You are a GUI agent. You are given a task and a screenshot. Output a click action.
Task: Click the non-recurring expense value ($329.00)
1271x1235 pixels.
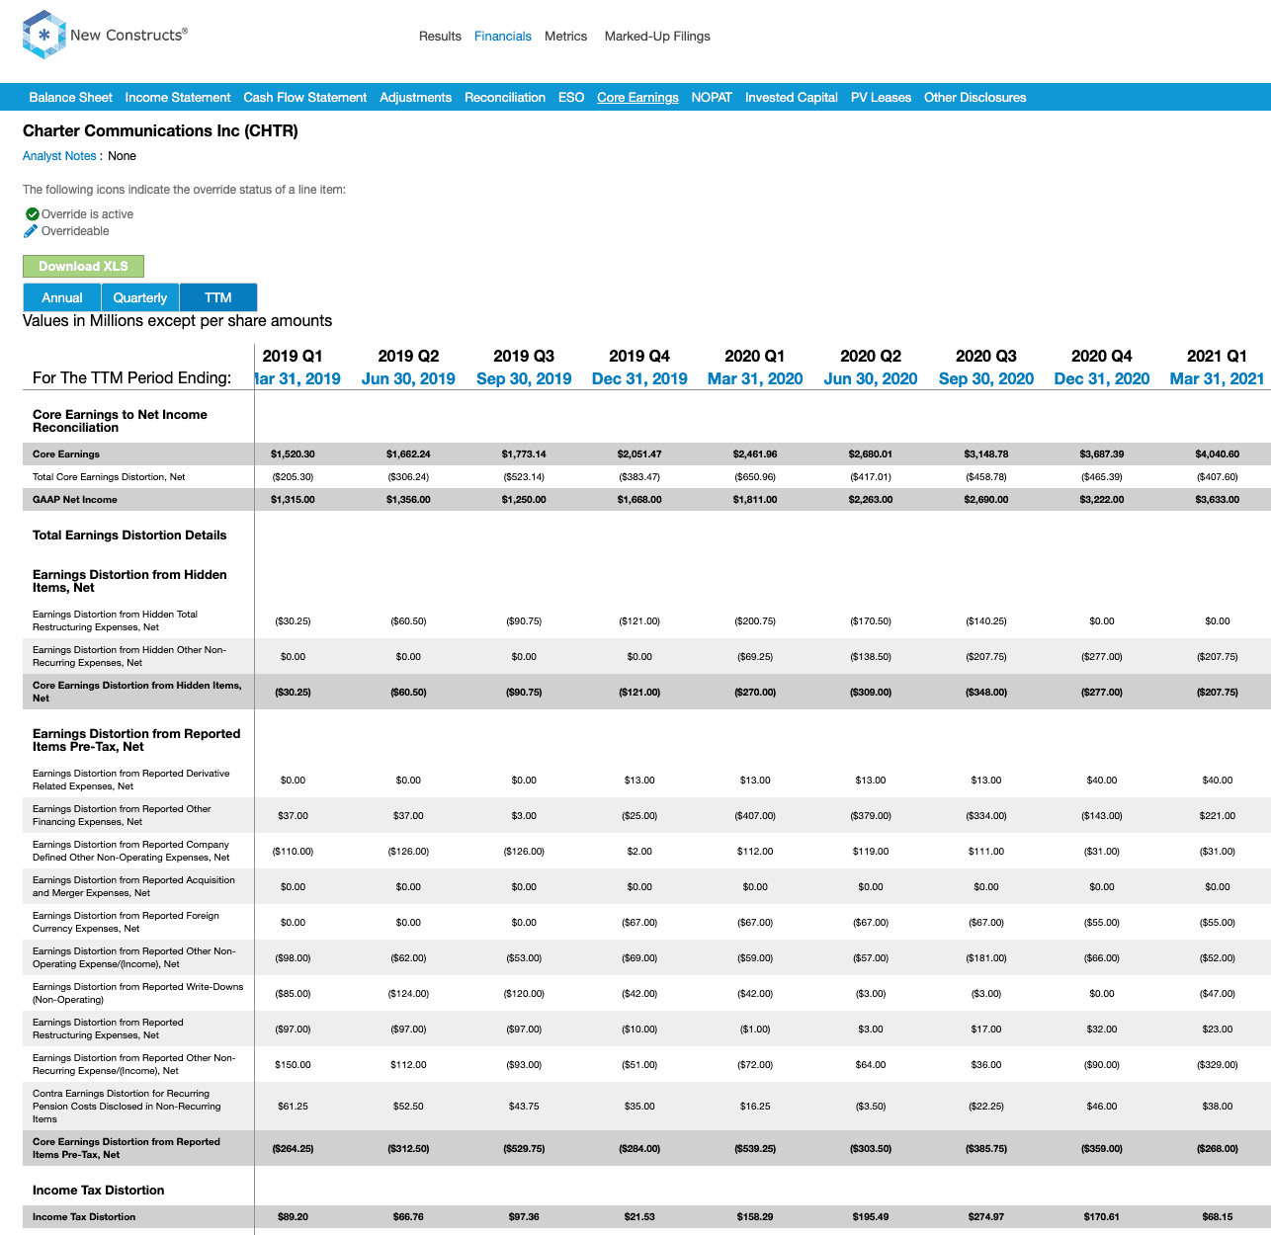click(x=1218, y=1065)
